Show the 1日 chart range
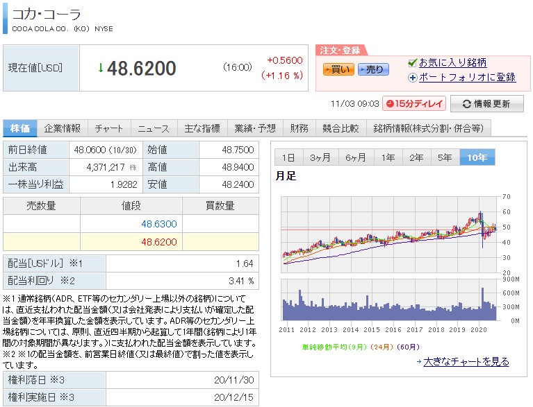The width and height of the screenshot is (533, 407). [x=288, y=157]
